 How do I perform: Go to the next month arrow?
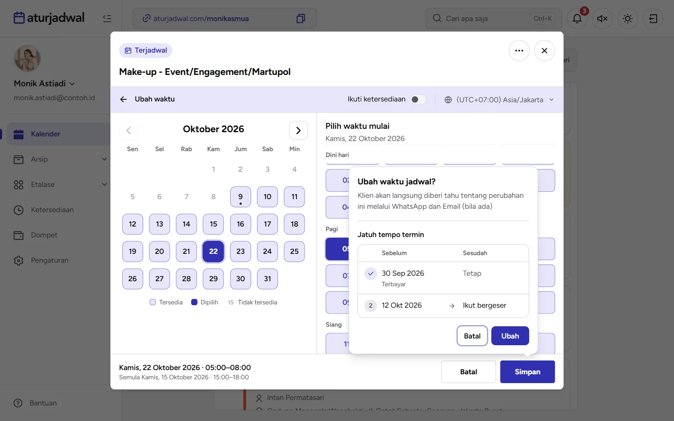point(298,131)
